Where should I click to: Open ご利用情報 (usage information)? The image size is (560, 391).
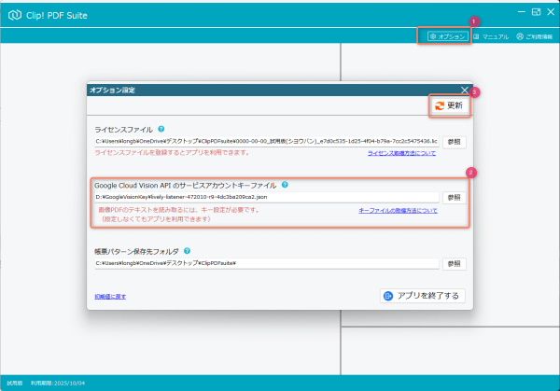(533, 35)
